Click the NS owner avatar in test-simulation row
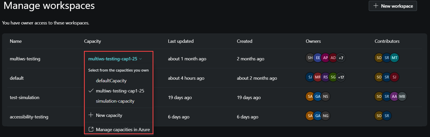430x137 pixels. (x=326, y=97)
